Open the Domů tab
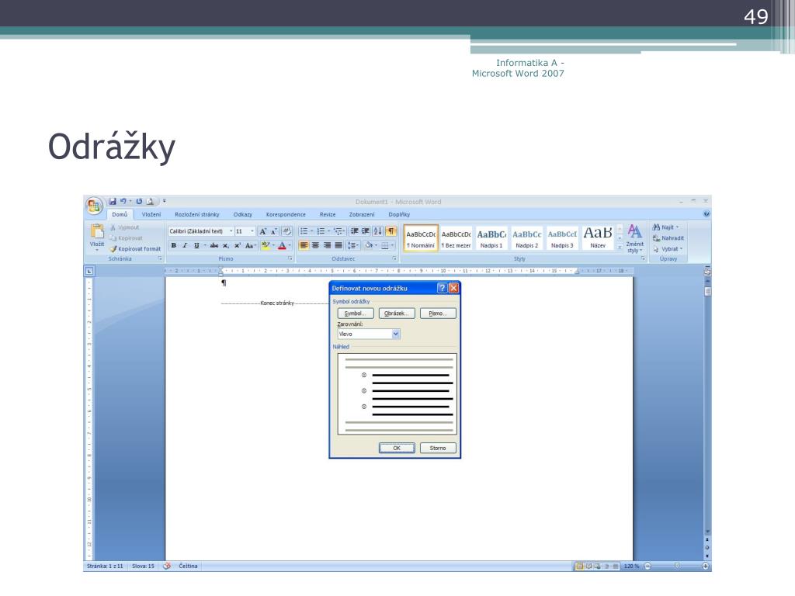 120,214
